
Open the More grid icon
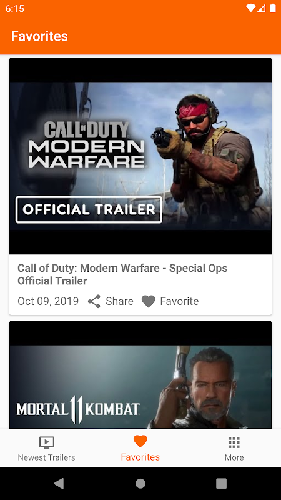[x=234, y=442]
